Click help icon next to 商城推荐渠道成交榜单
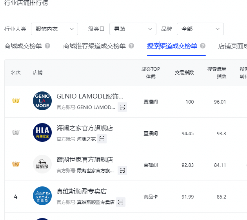Screen dimensions: 247x220 [x=131, y=46]
